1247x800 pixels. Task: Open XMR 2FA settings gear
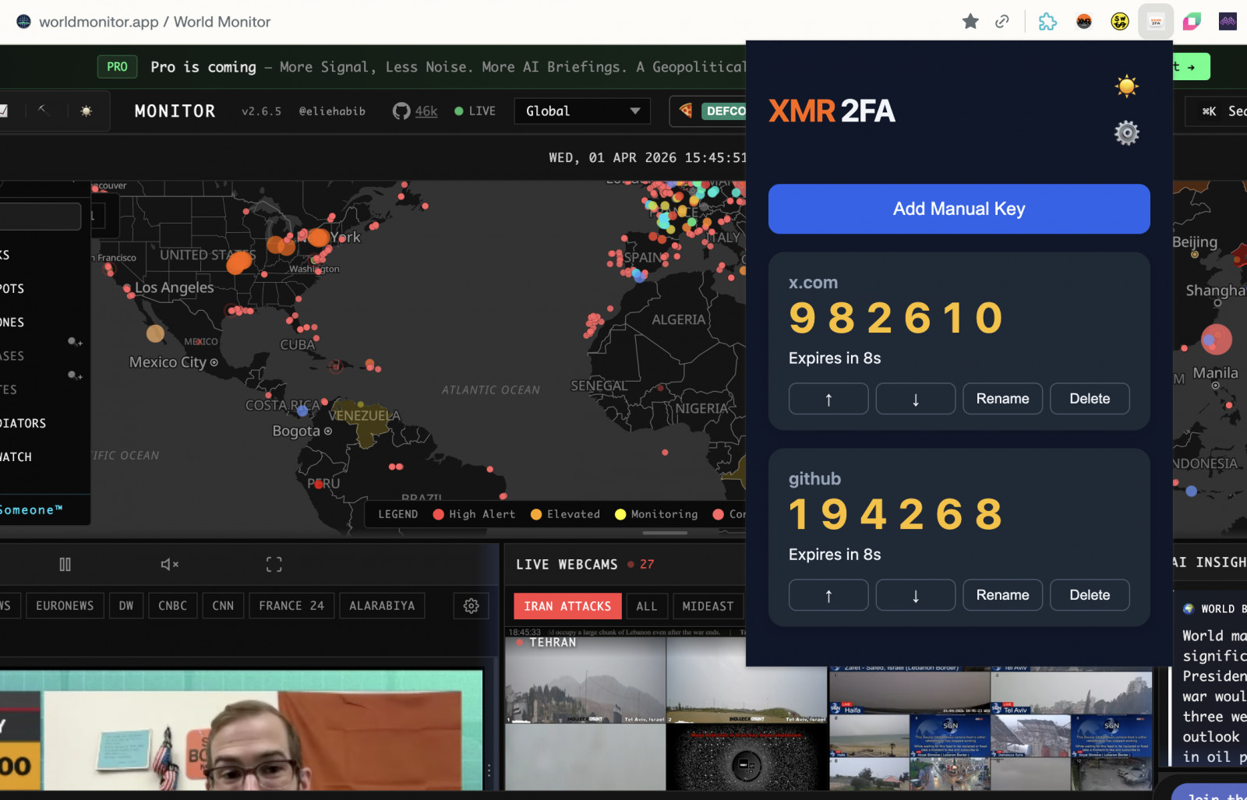pyautogui.click(x=1126, y=133)
